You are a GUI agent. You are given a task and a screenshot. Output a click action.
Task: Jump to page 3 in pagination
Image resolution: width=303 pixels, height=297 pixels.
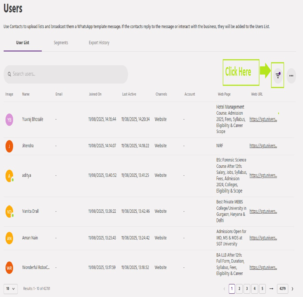coord(247,289)
